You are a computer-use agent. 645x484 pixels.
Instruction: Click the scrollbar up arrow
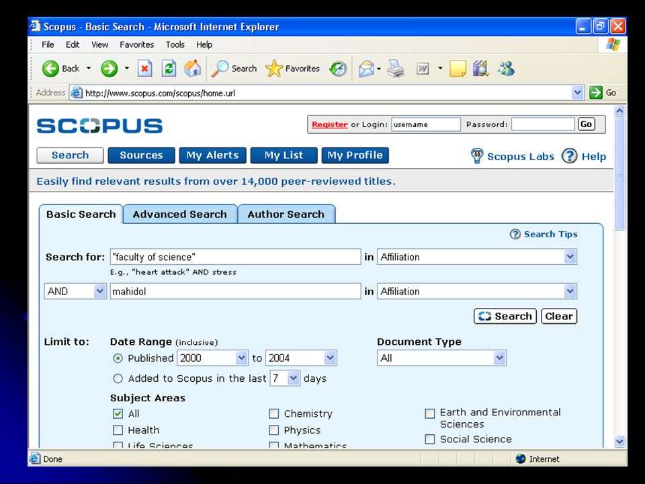click(x=619, y=111)
